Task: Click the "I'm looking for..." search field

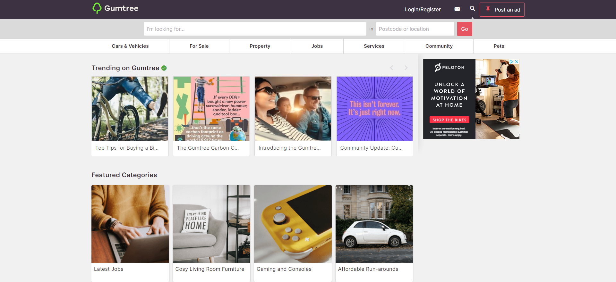Action: coord(255,29)
